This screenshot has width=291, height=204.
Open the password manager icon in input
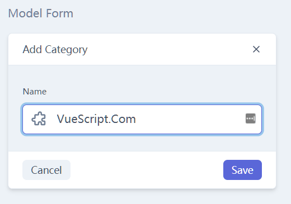251,118
